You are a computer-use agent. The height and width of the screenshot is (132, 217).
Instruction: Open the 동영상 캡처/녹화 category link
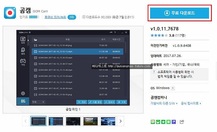[x=55, y=17]
